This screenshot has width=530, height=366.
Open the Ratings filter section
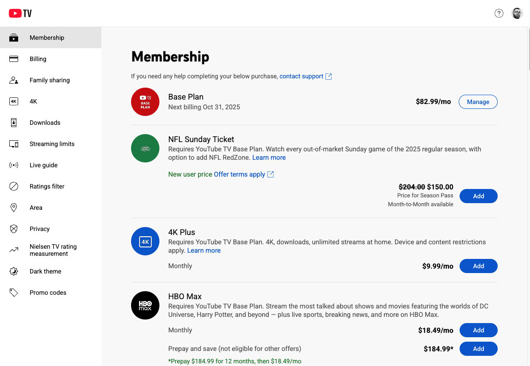47,186
